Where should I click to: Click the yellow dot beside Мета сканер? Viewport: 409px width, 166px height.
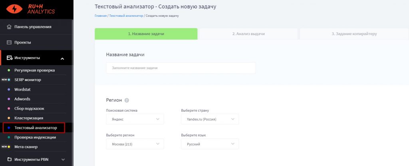(9, 147)
